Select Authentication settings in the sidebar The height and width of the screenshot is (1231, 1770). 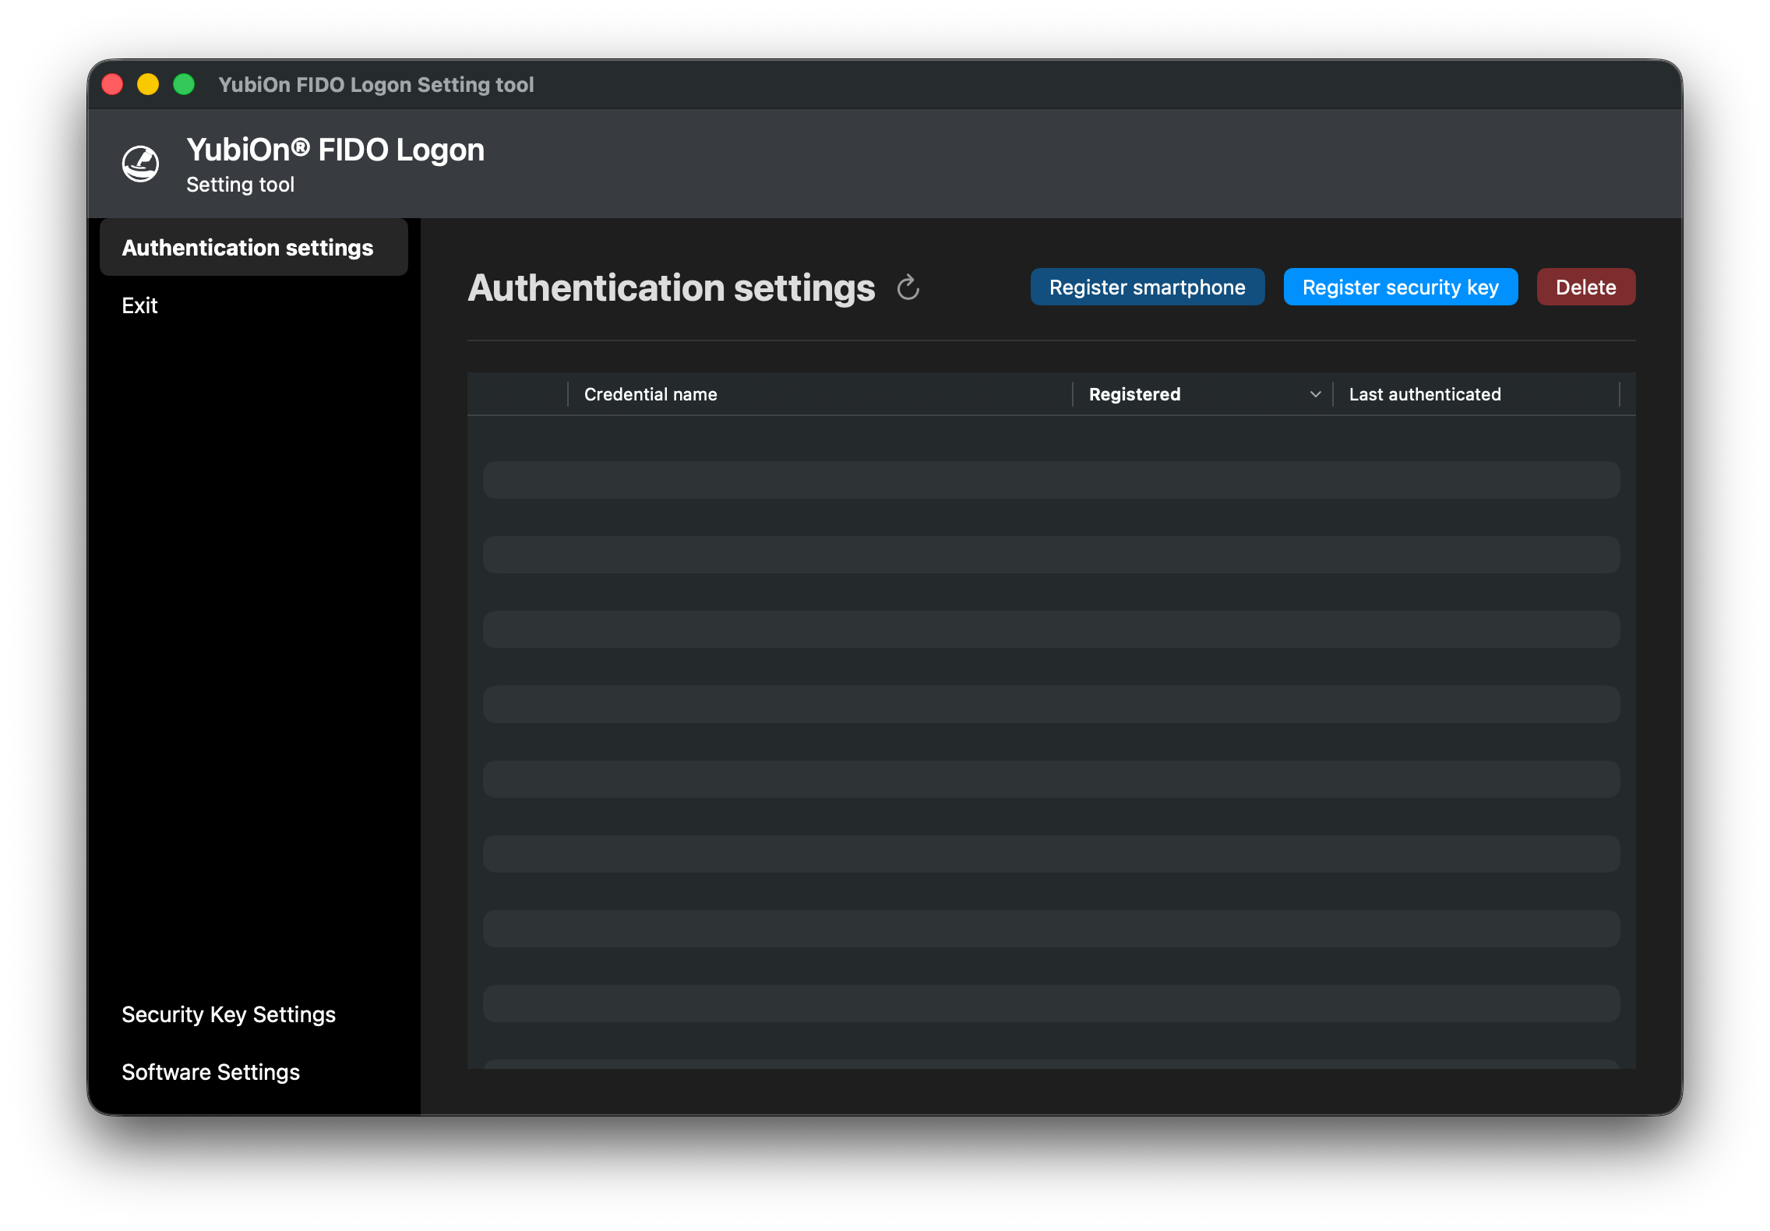tap(254, 248)
